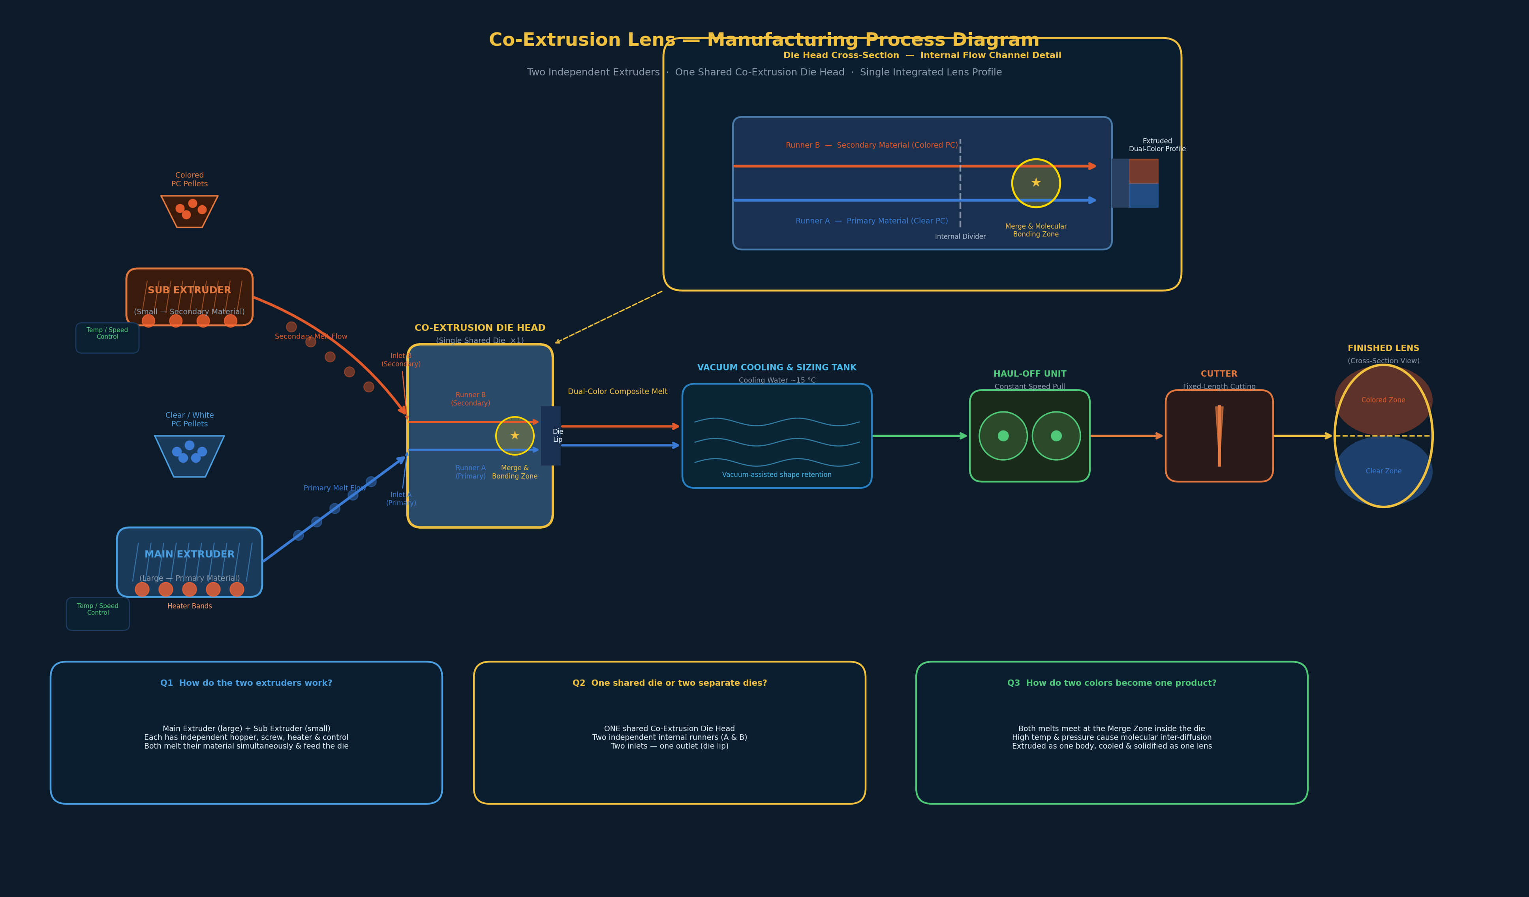Click the HAUL-OFF UNIT heading
1529x897 pixels.
click(1029, 373)
